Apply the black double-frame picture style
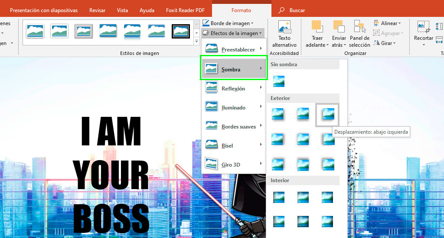 181,31
